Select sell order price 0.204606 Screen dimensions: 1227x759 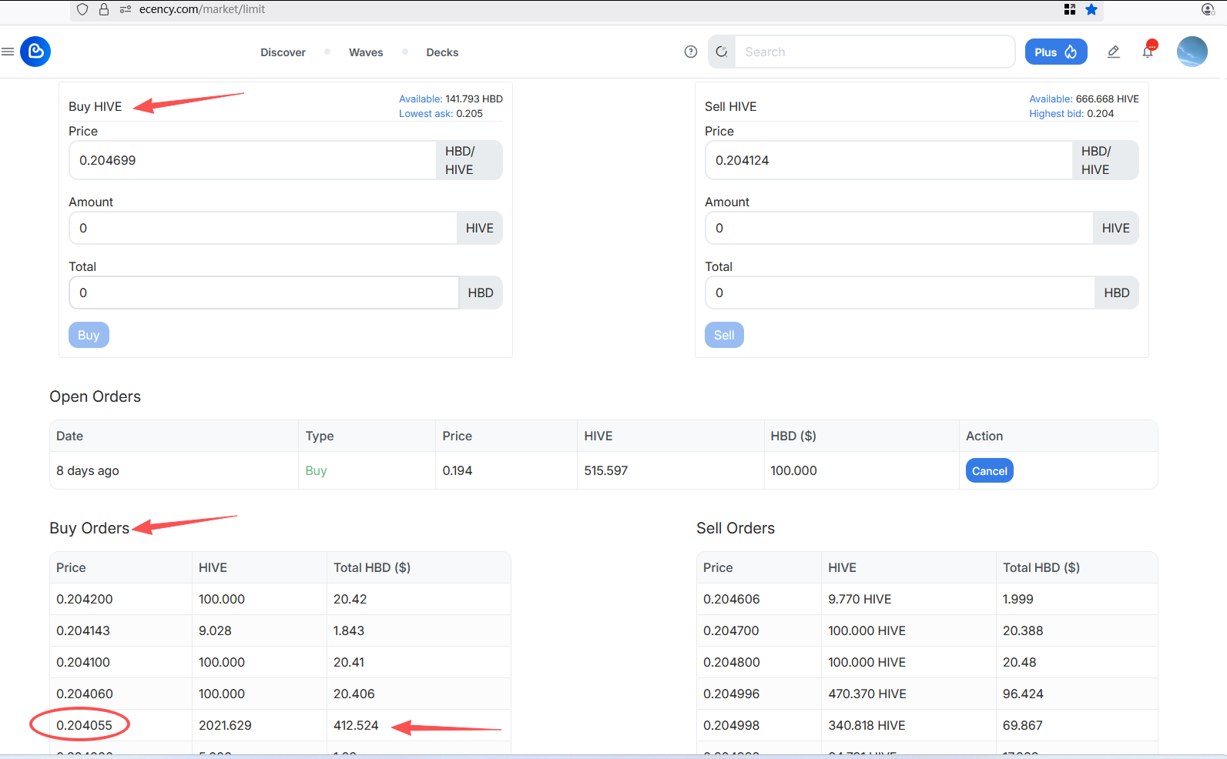[732, 599]
